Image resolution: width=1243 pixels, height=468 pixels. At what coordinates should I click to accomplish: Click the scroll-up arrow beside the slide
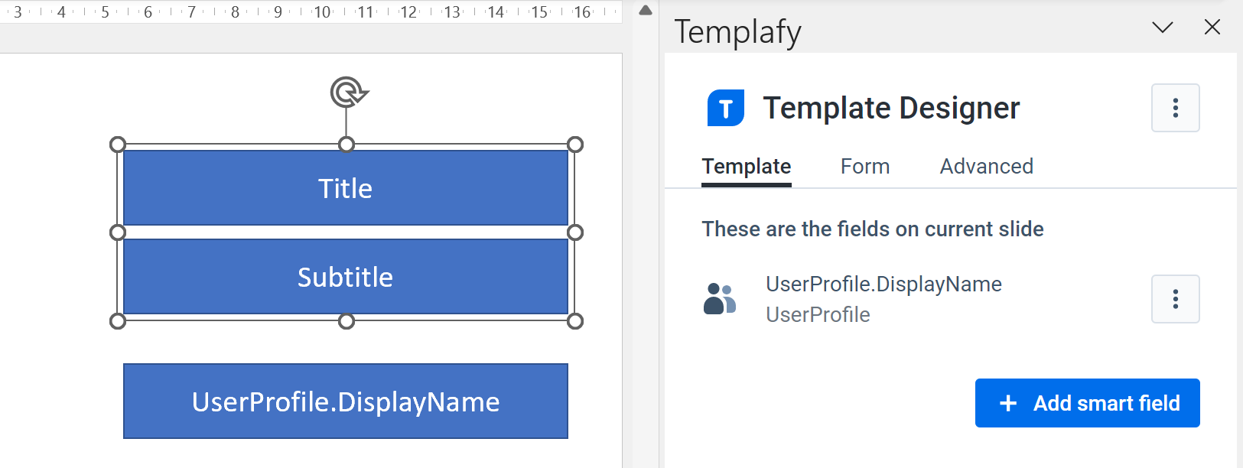pyautogui.click(x=645, y=11)
